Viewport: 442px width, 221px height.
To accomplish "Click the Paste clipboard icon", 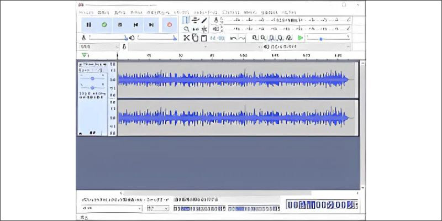I will tap(204, 38).
